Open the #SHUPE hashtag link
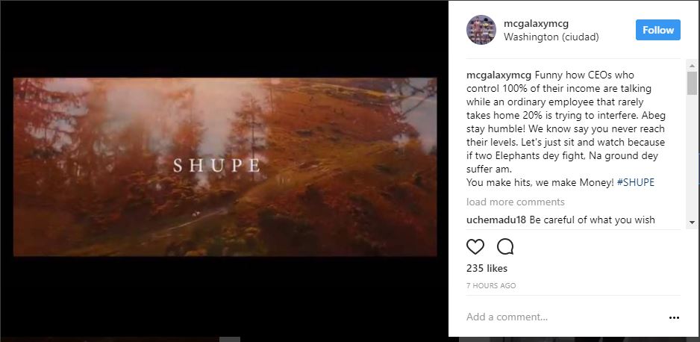This screenshot has width=700, height=342. click(635, 182)
